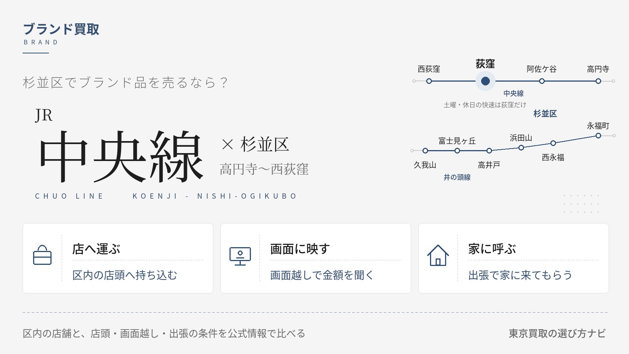Open the 家に呼ぶ card heading
629x354 pixels.
[x=492, y=249]
